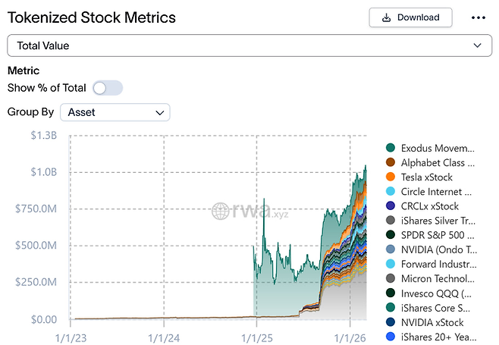Viewport: 499px width, 345px height.
Task: Select CRCLx xStock legend item
Action: click(x=429, y=205)
